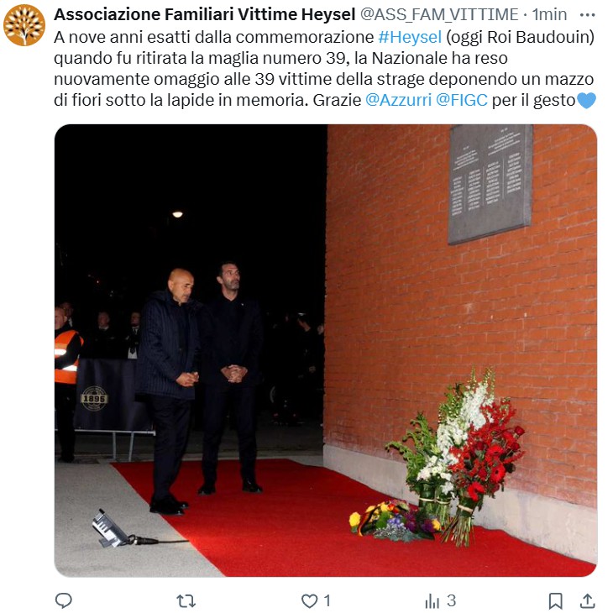Open the 1min timestamp permalink
Viewport: 613px width, 613px height.
[x=549, y=15]
